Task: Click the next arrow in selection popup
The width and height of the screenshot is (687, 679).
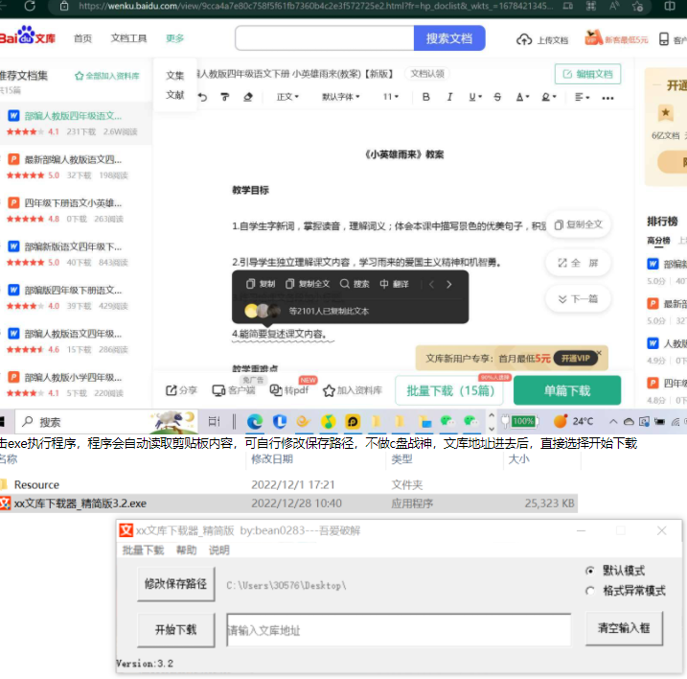Action: coord(448,284)
